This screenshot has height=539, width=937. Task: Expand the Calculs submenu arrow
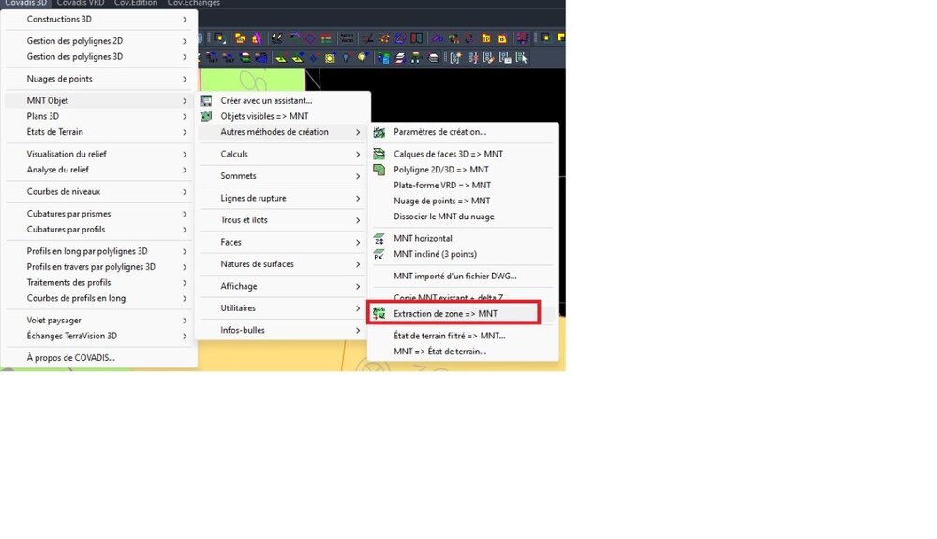tap(358, 154)
